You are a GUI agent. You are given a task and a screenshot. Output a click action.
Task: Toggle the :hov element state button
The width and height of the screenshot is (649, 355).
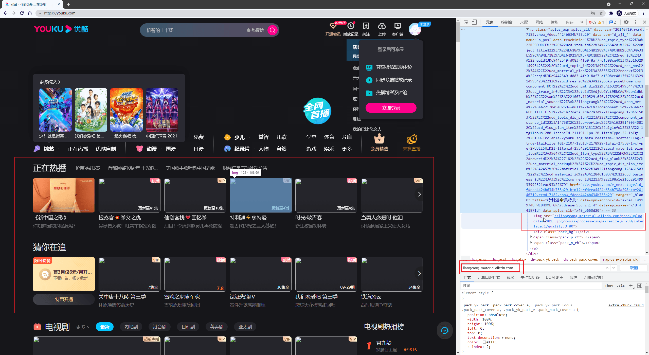[x=609, y=286]
